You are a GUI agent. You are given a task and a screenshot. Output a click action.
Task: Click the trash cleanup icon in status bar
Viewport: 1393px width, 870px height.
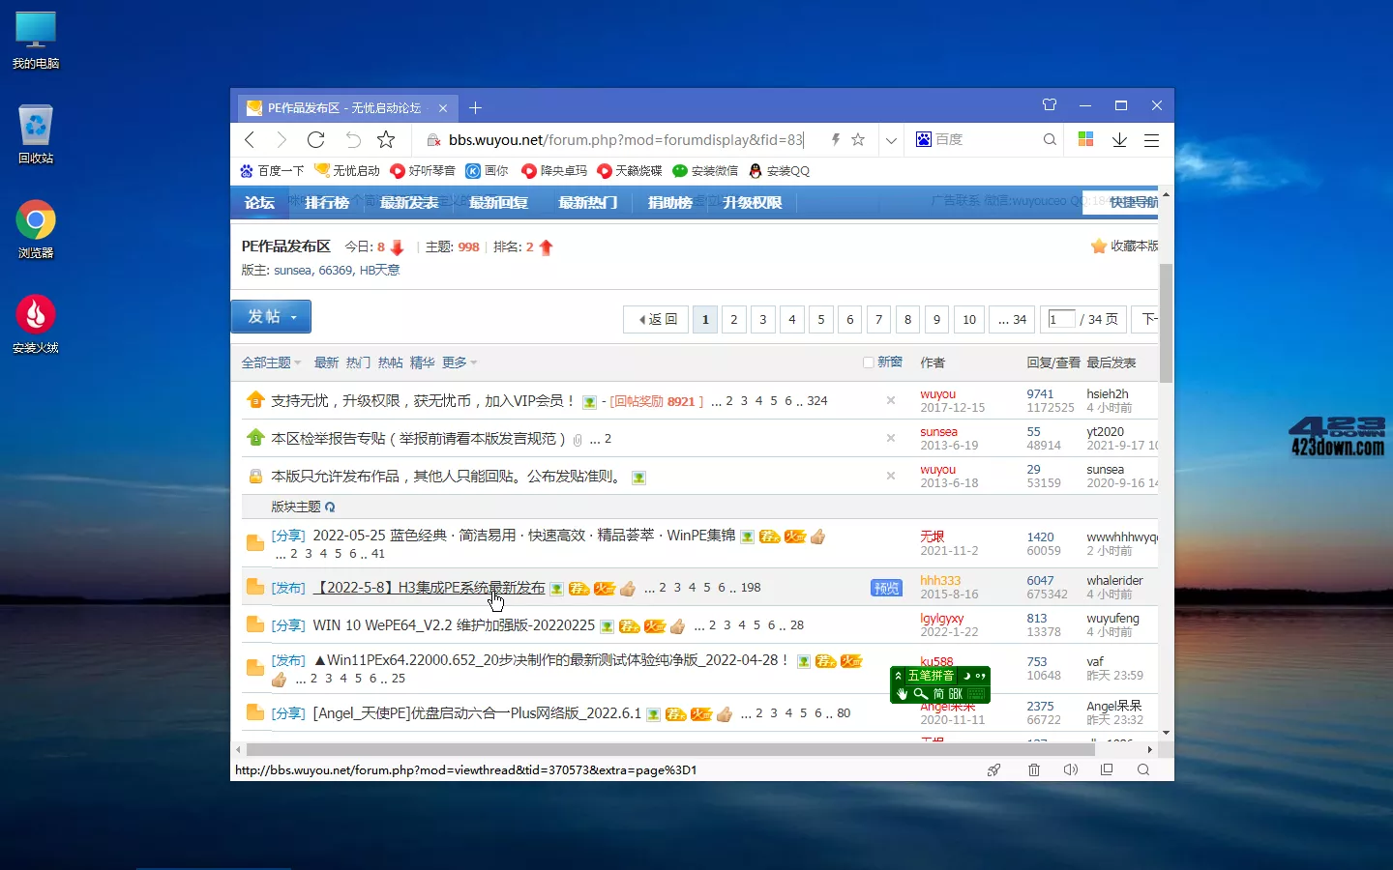[1033, 769]
